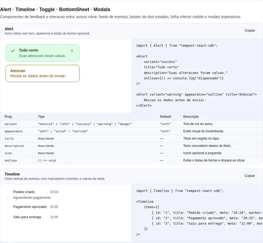
Task: Select the "onClose" prop row
Action: [131, 160]
